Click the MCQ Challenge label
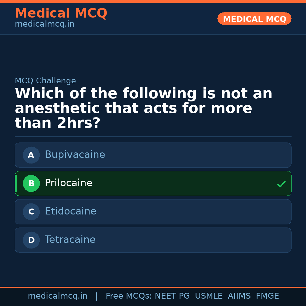The height and width of the screenshot is (306, 306). tap(45, 81)
